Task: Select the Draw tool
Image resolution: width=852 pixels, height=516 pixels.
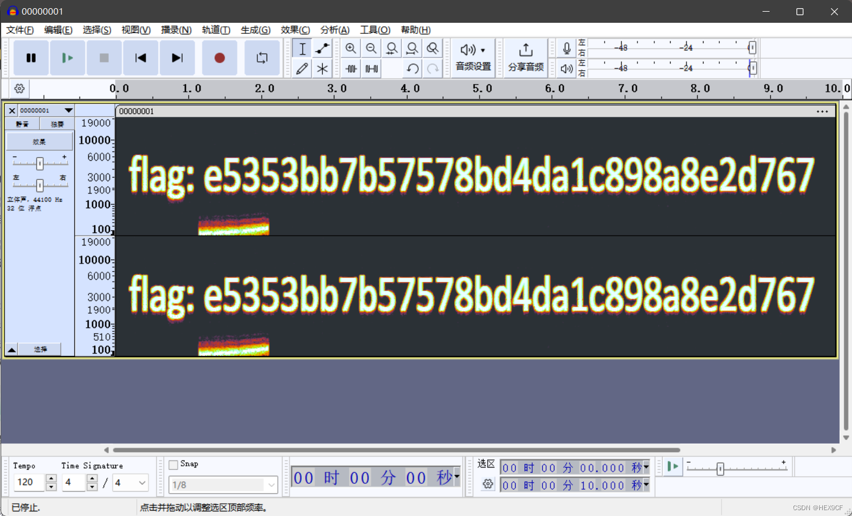Action: (302, 68)
